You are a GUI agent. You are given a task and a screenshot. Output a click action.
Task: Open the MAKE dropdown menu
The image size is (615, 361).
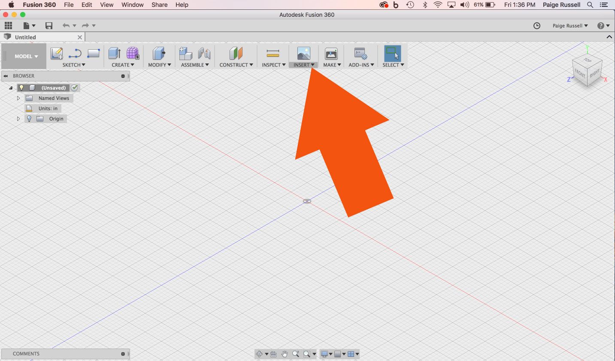(332, 65)
